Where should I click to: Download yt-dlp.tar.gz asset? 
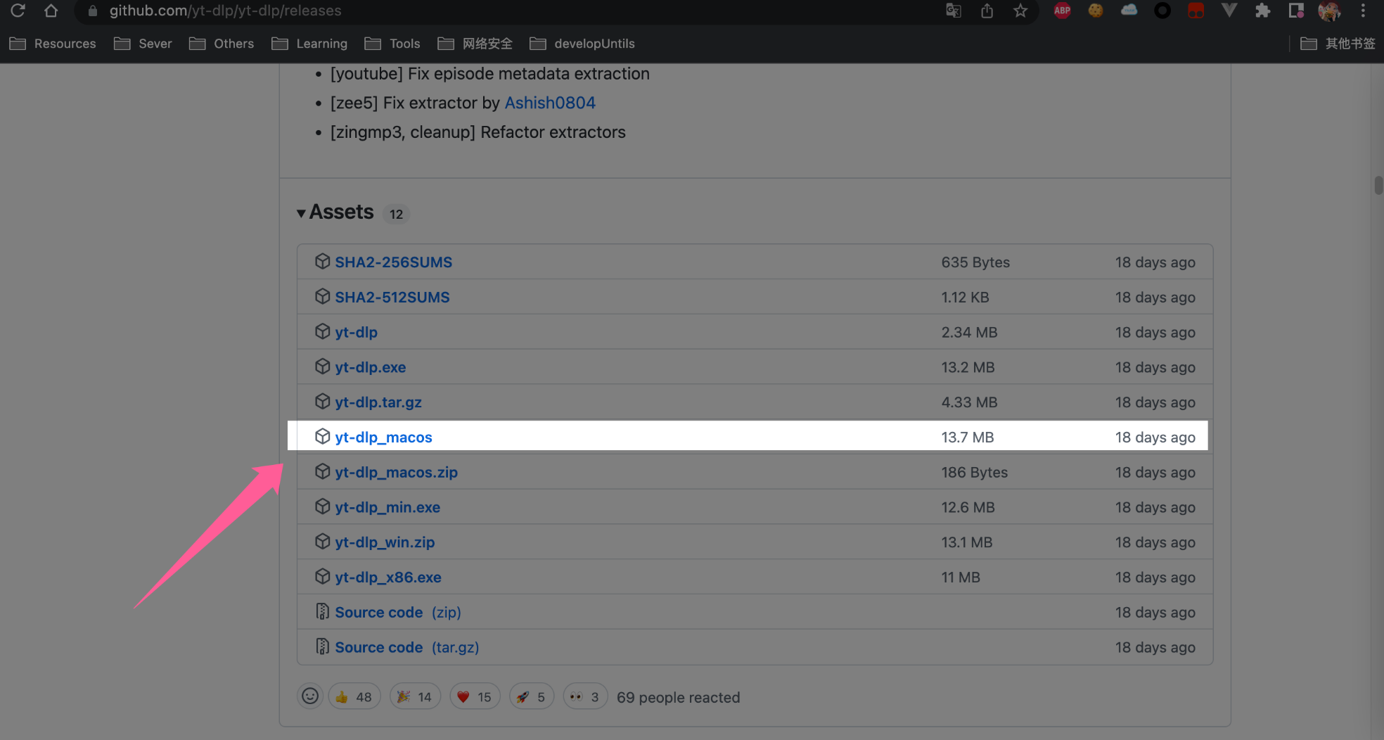(x=378, y=402)
